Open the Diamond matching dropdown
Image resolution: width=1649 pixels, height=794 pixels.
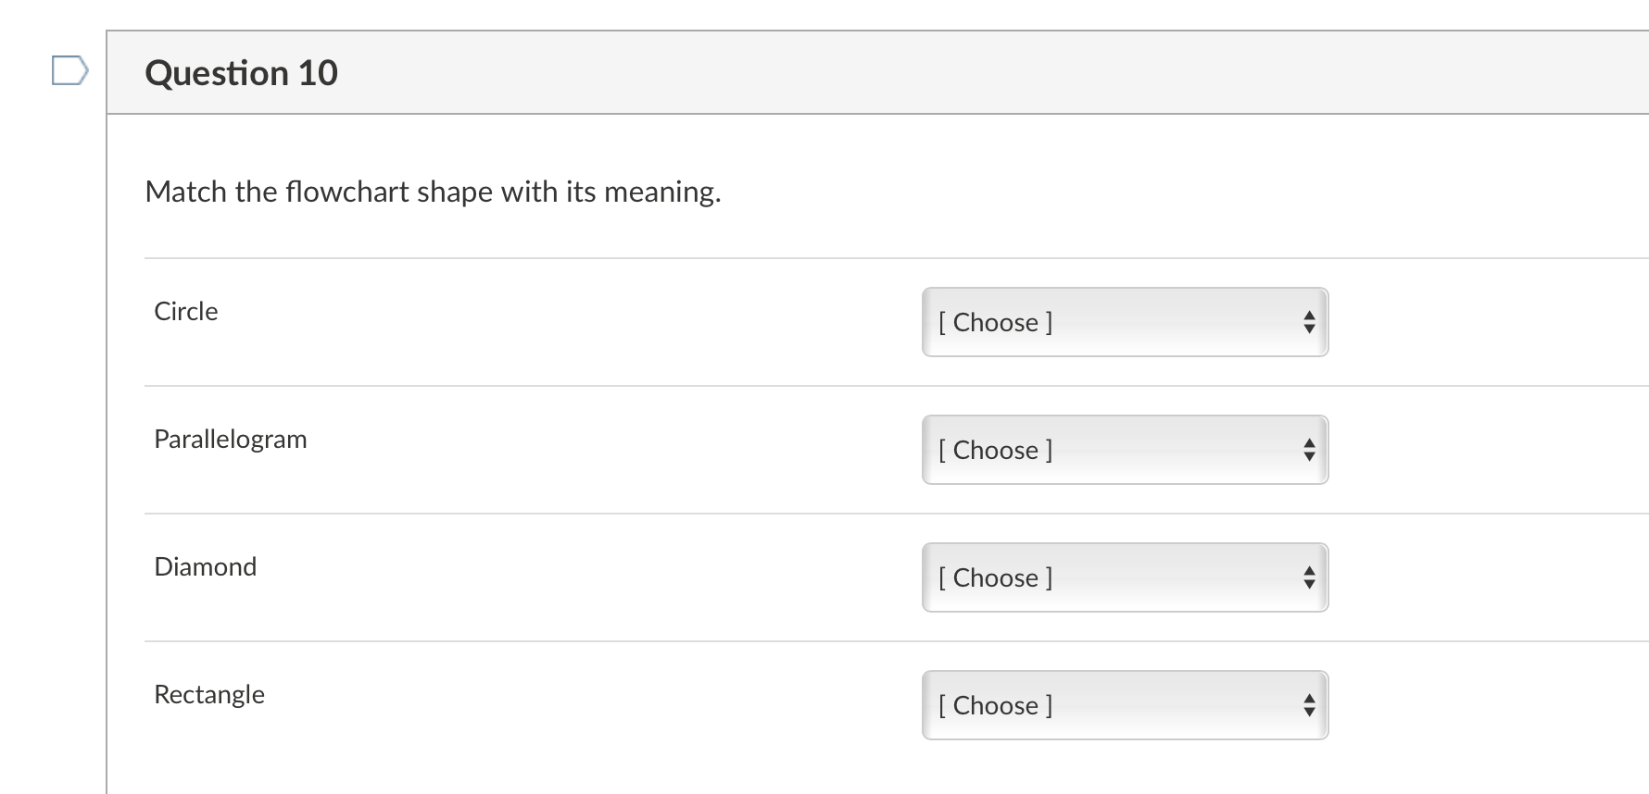coord(1125,577)
